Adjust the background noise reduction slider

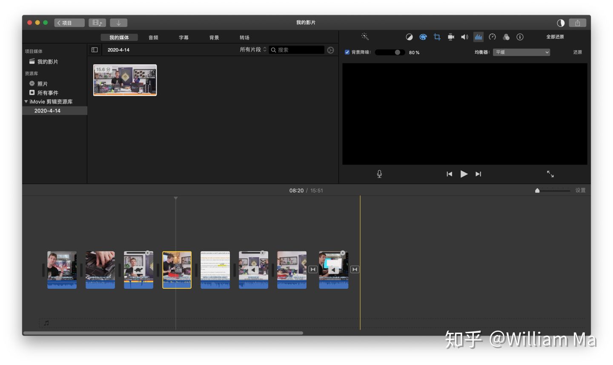397,52
